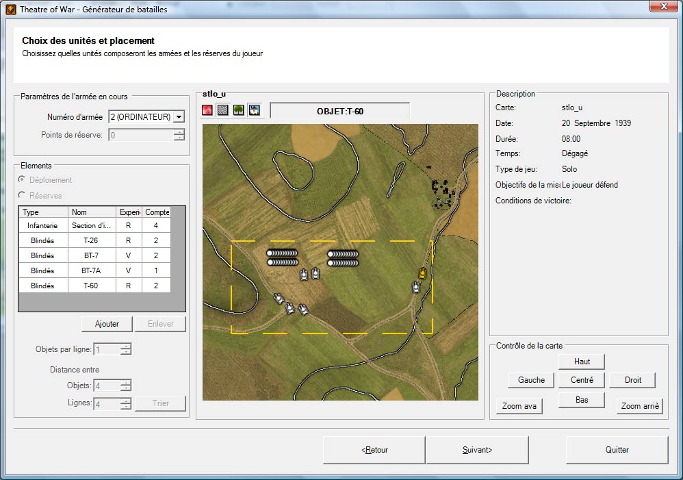Click the Quitter button
683x480 pixels.
[x=617, y=450]
